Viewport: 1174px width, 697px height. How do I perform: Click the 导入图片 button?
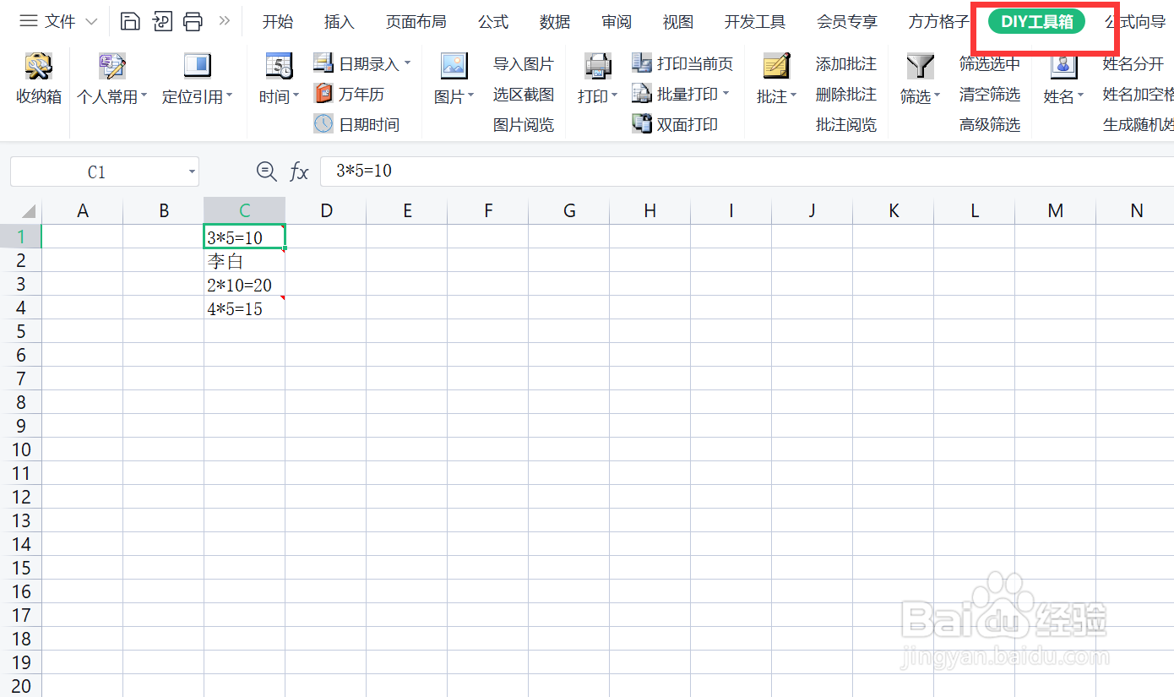pos(524,63)
